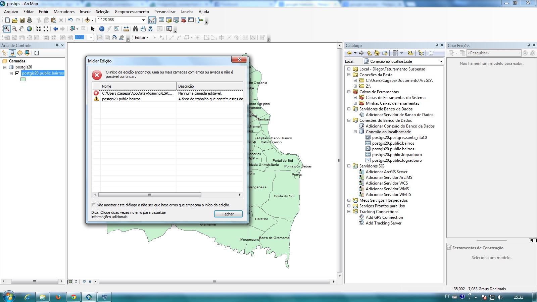Open the Arquivo menu
This screenshot has height=302, width=537.
[11, 12]
